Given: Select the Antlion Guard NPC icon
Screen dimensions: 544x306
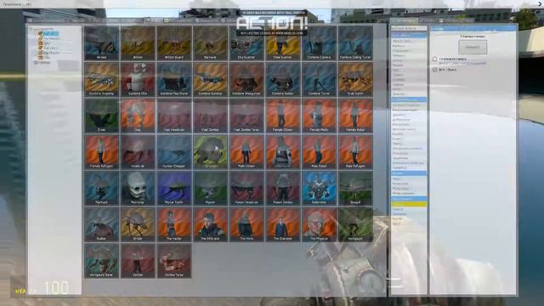Looking at the screenshot, I should coord(174,43).
